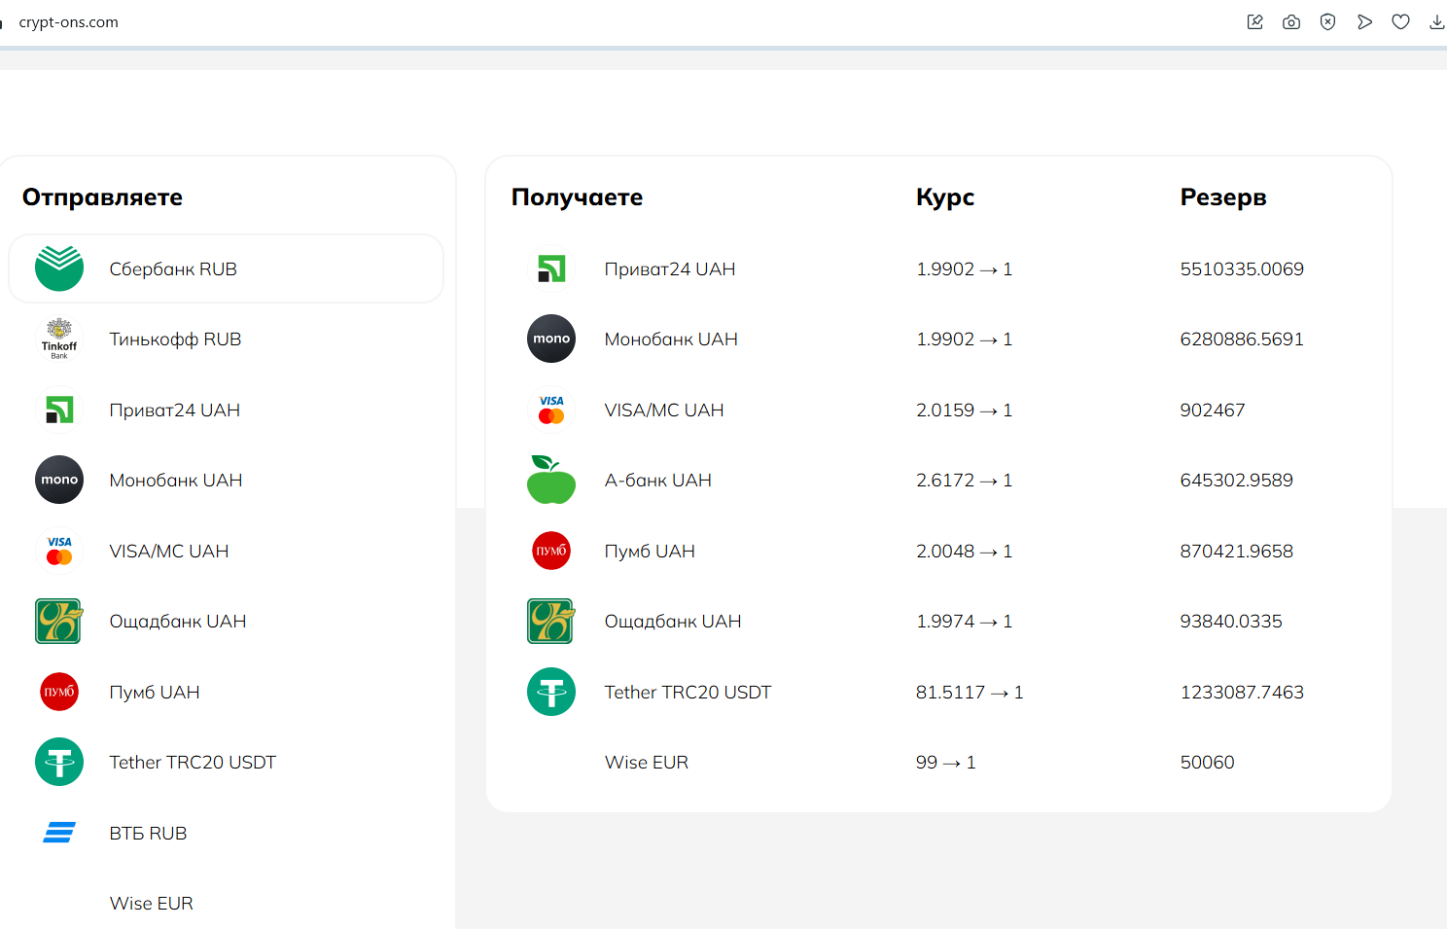The width and height of the screenshot is (1447, 929).
Task: Click reserve value 902467
Action: tap(1212, 410)
